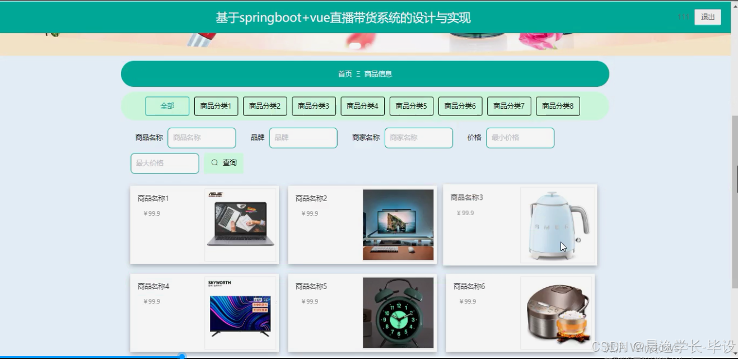Click the magnifier icon inside the 查询 button
The height and width of the screenshot is (359, 738).
[213, 163]
